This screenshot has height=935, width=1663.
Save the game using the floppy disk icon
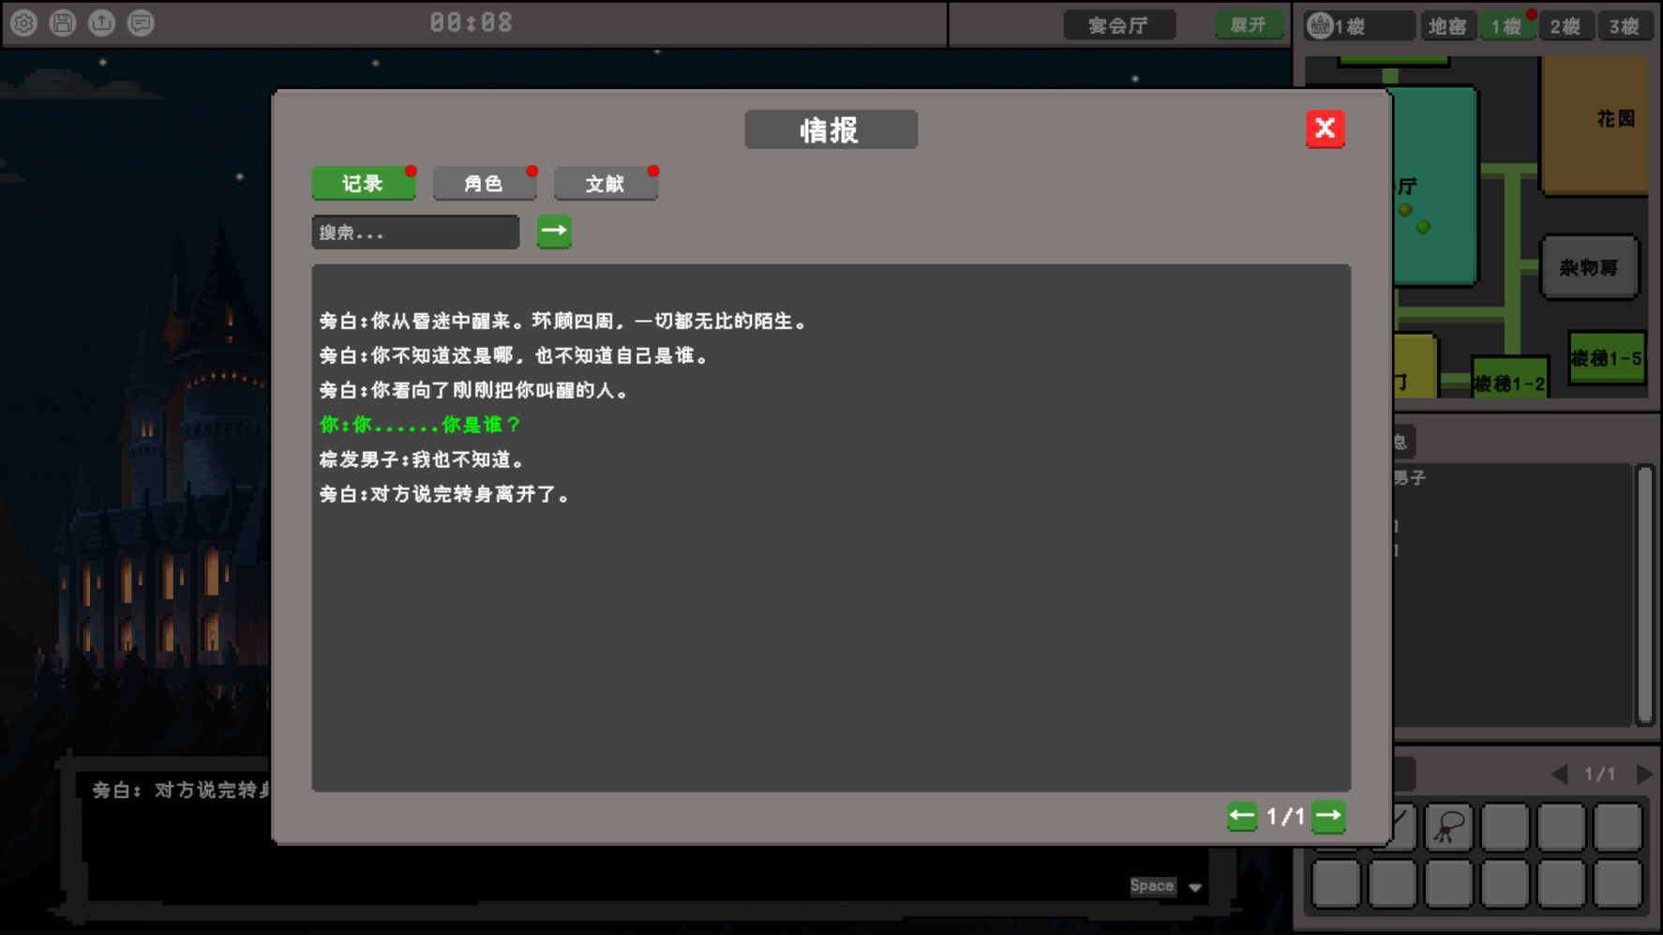click(x=62, y=23)
